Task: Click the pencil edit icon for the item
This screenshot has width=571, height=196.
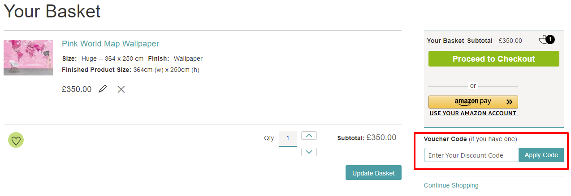Action: click(x=103, y=89)
